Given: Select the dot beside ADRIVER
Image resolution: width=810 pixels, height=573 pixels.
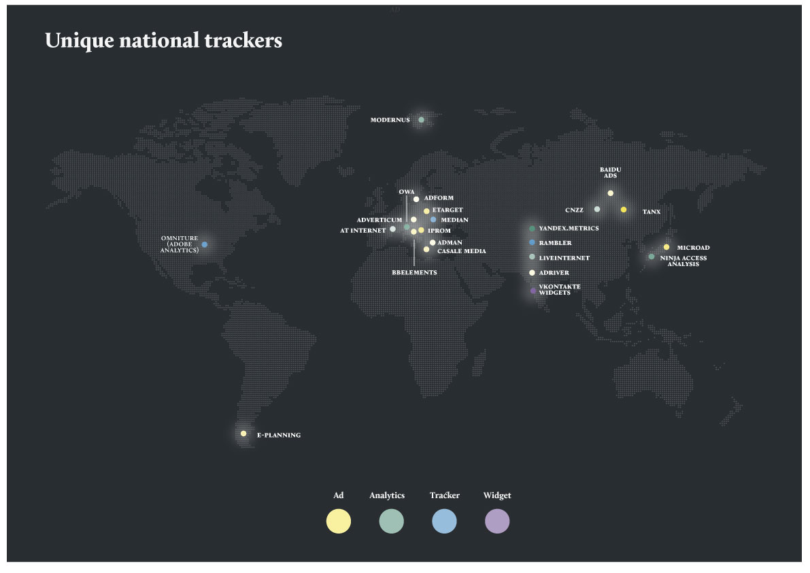Looking at the screenshot, I should click(x=532, y=272).
